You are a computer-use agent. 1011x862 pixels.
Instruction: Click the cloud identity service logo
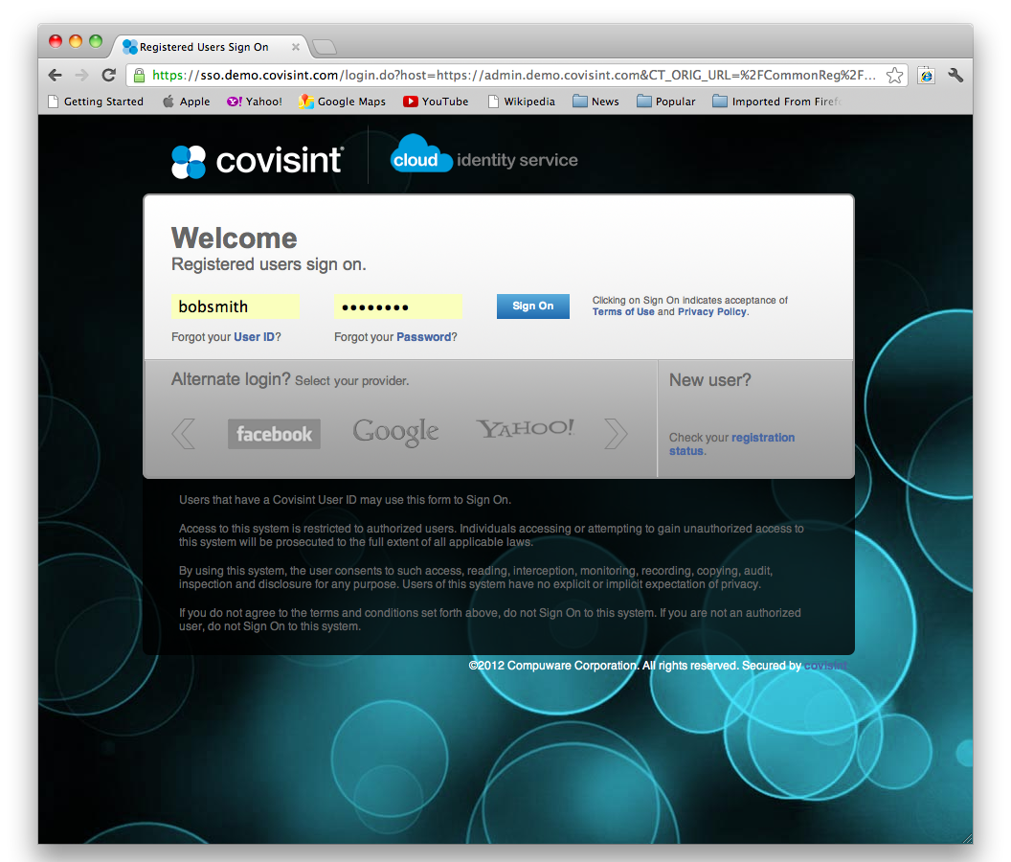click(x=483, y=155)
